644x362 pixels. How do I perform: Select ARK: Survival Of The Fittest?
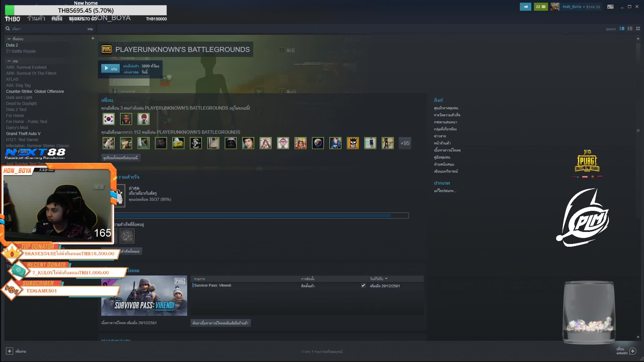(x=31, y=73)
